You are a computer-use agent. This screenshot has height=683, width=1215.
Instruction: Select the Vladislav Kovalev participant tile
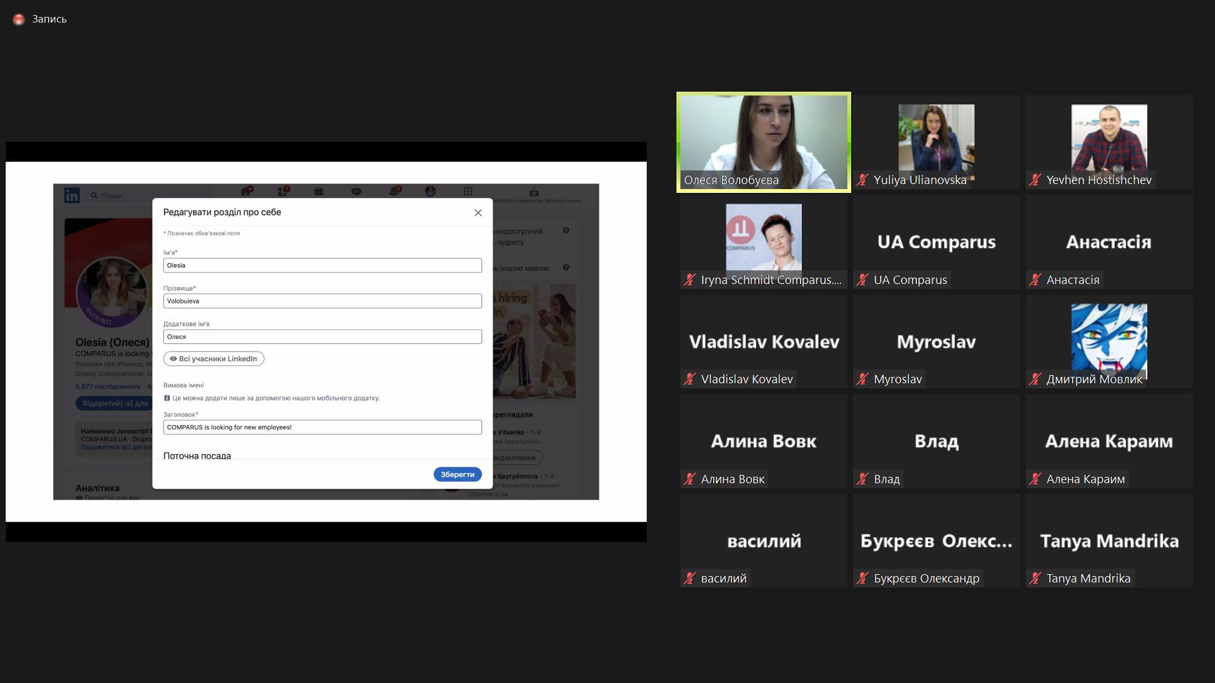click(x=764, y=341)
